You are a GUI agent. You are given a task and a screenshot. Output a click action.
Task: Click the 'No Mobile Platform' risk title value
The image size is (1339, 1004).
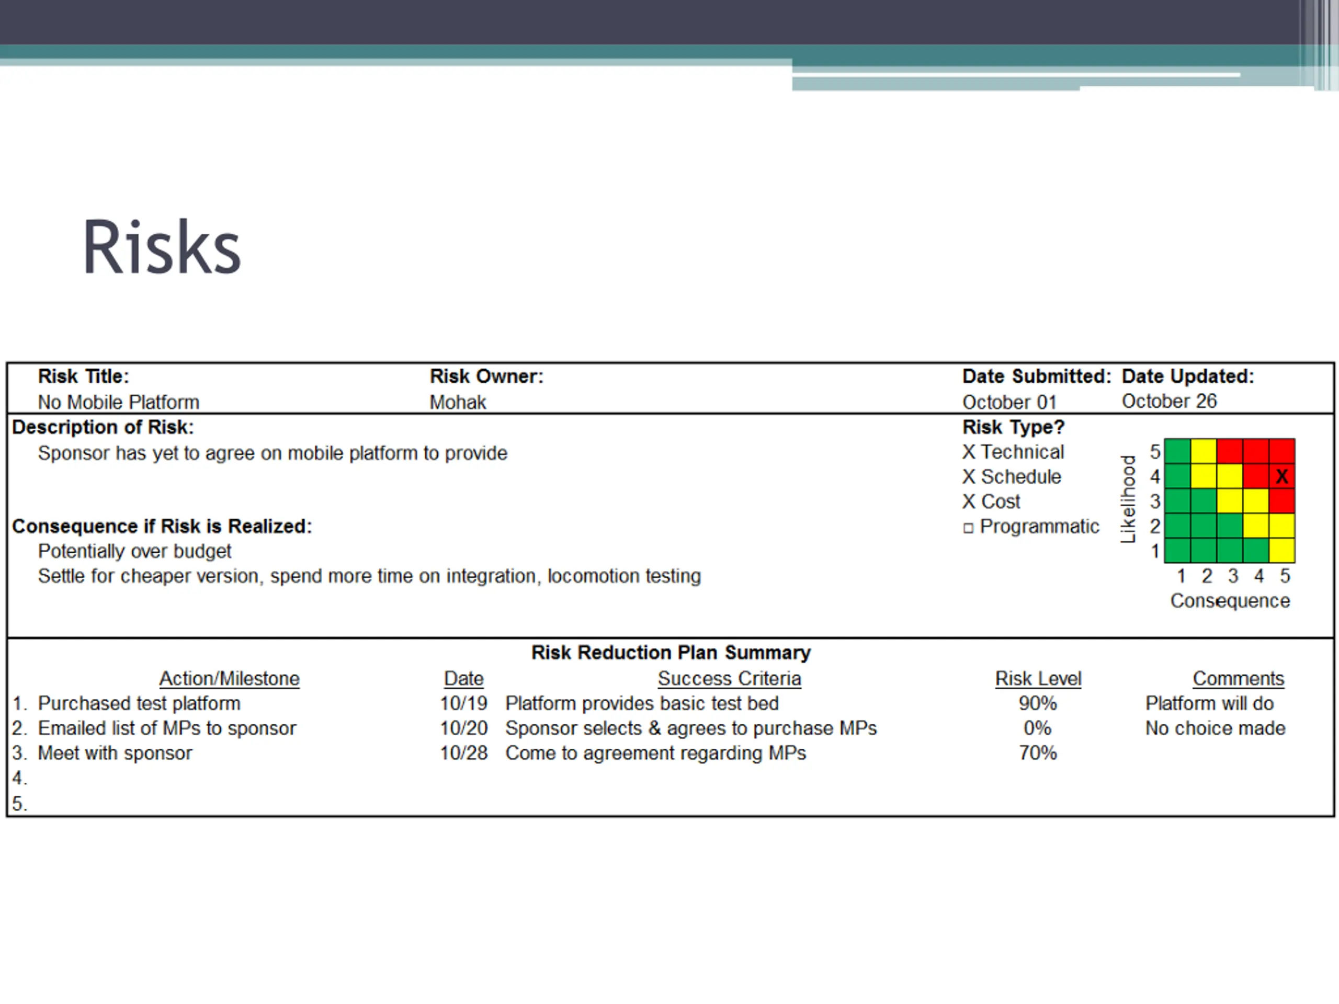pos(119,403)
